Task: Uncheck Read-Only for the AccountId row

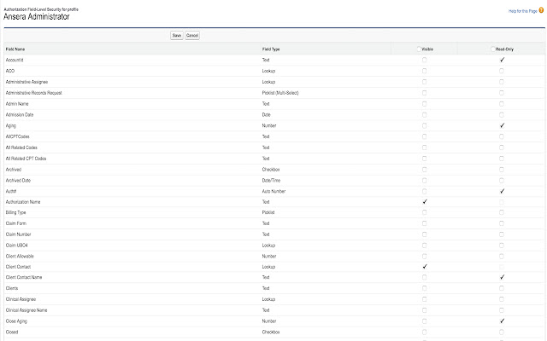Action: click(x=502, y=60)
